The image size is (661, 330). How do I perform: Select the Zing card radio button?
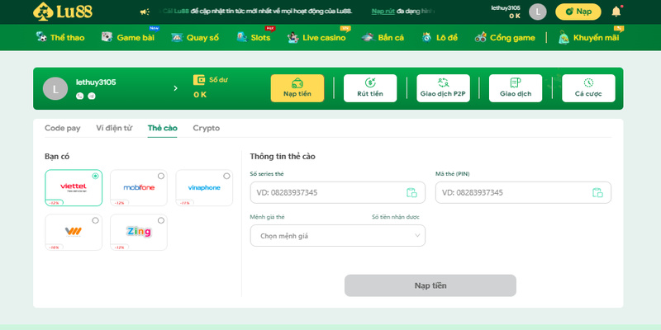click(x=161, y=220)
